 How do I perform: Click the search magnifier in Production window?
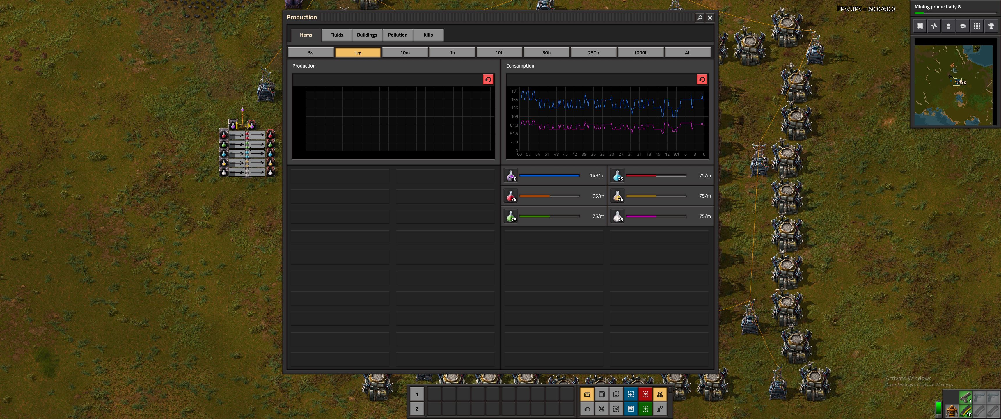(700, 17)
